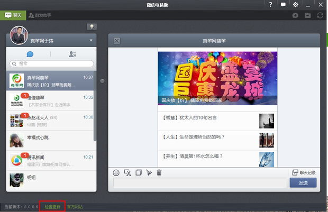Open the help question mark icon

click(270, 5)
